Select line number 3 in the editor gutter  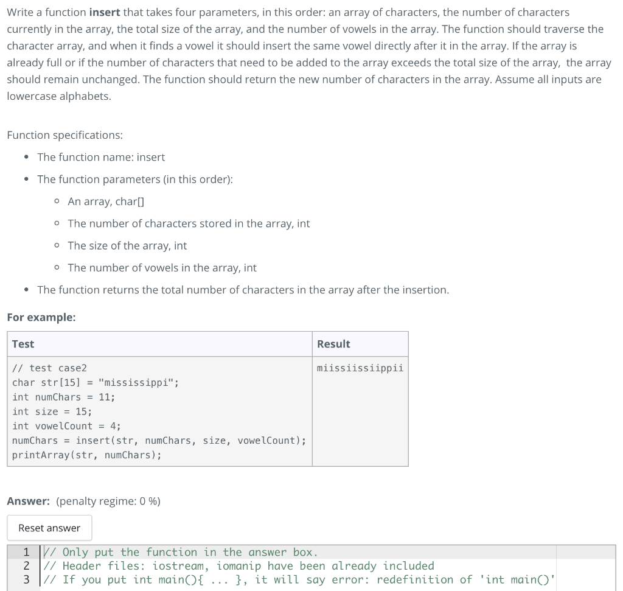(x=25, y=579)
